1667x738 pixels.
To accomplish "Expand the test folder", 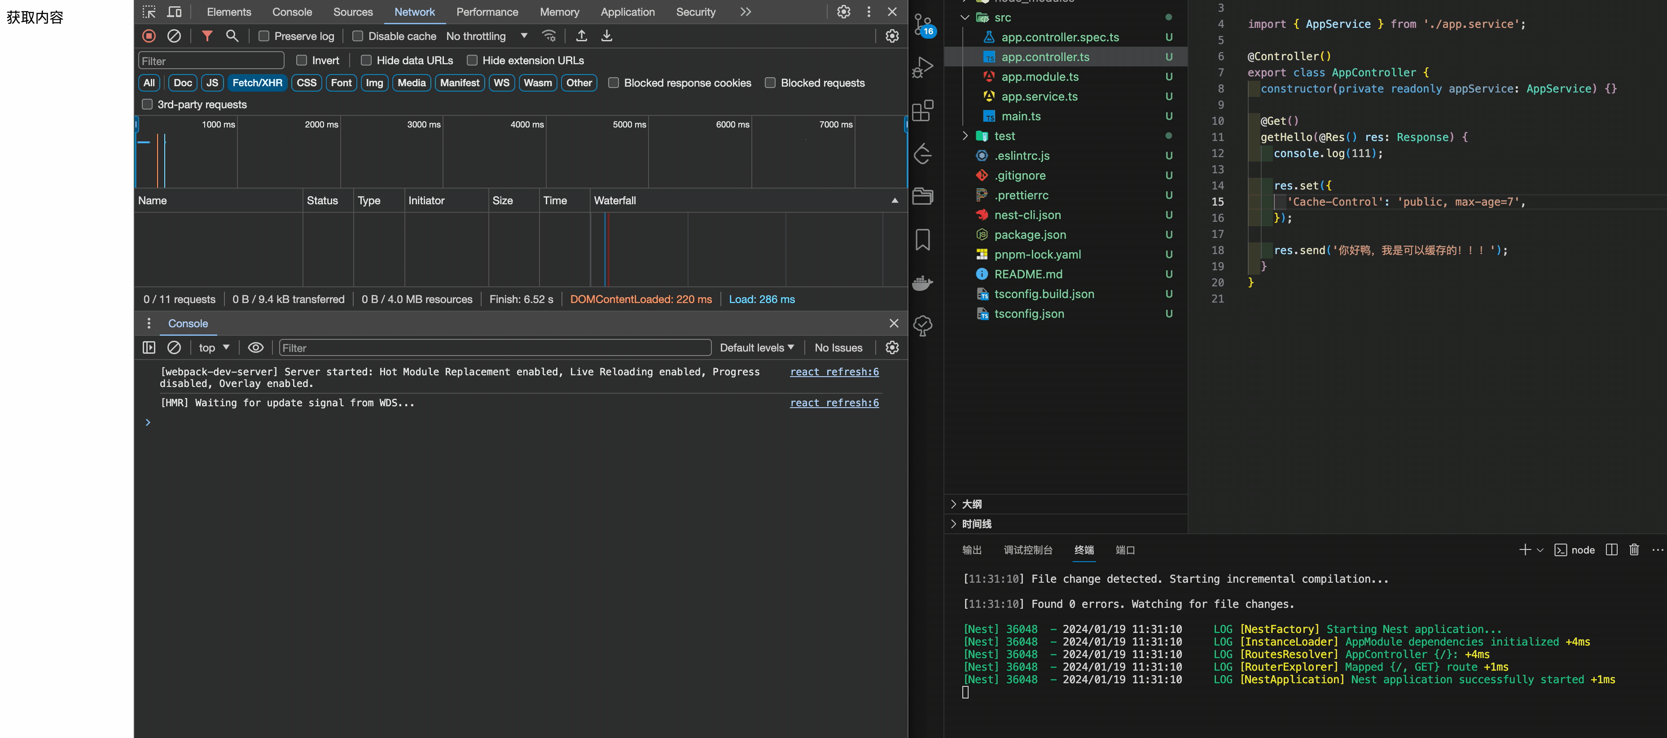I will click(x=1005, y=136).
